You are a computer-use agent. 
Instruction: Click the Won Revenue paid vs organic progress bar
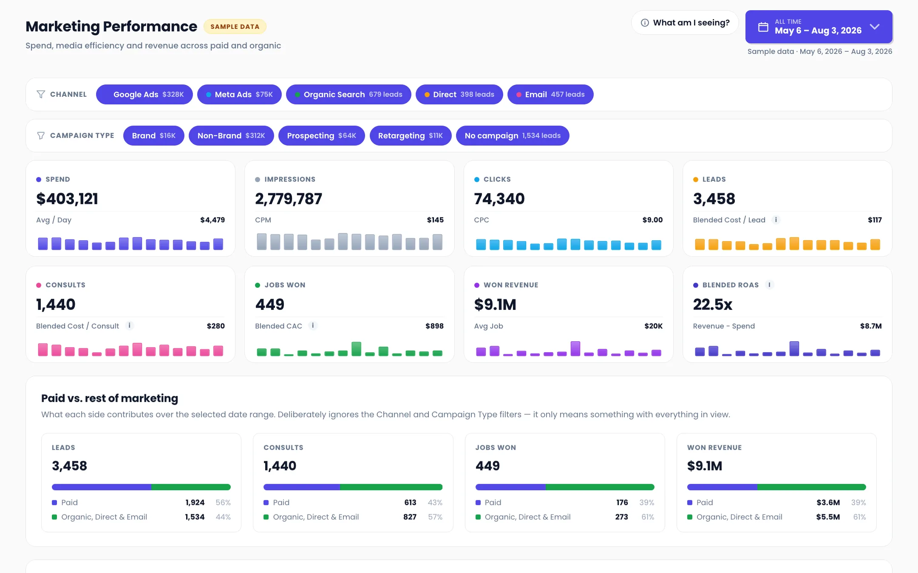pyautogui.click(x=776, y=487)
